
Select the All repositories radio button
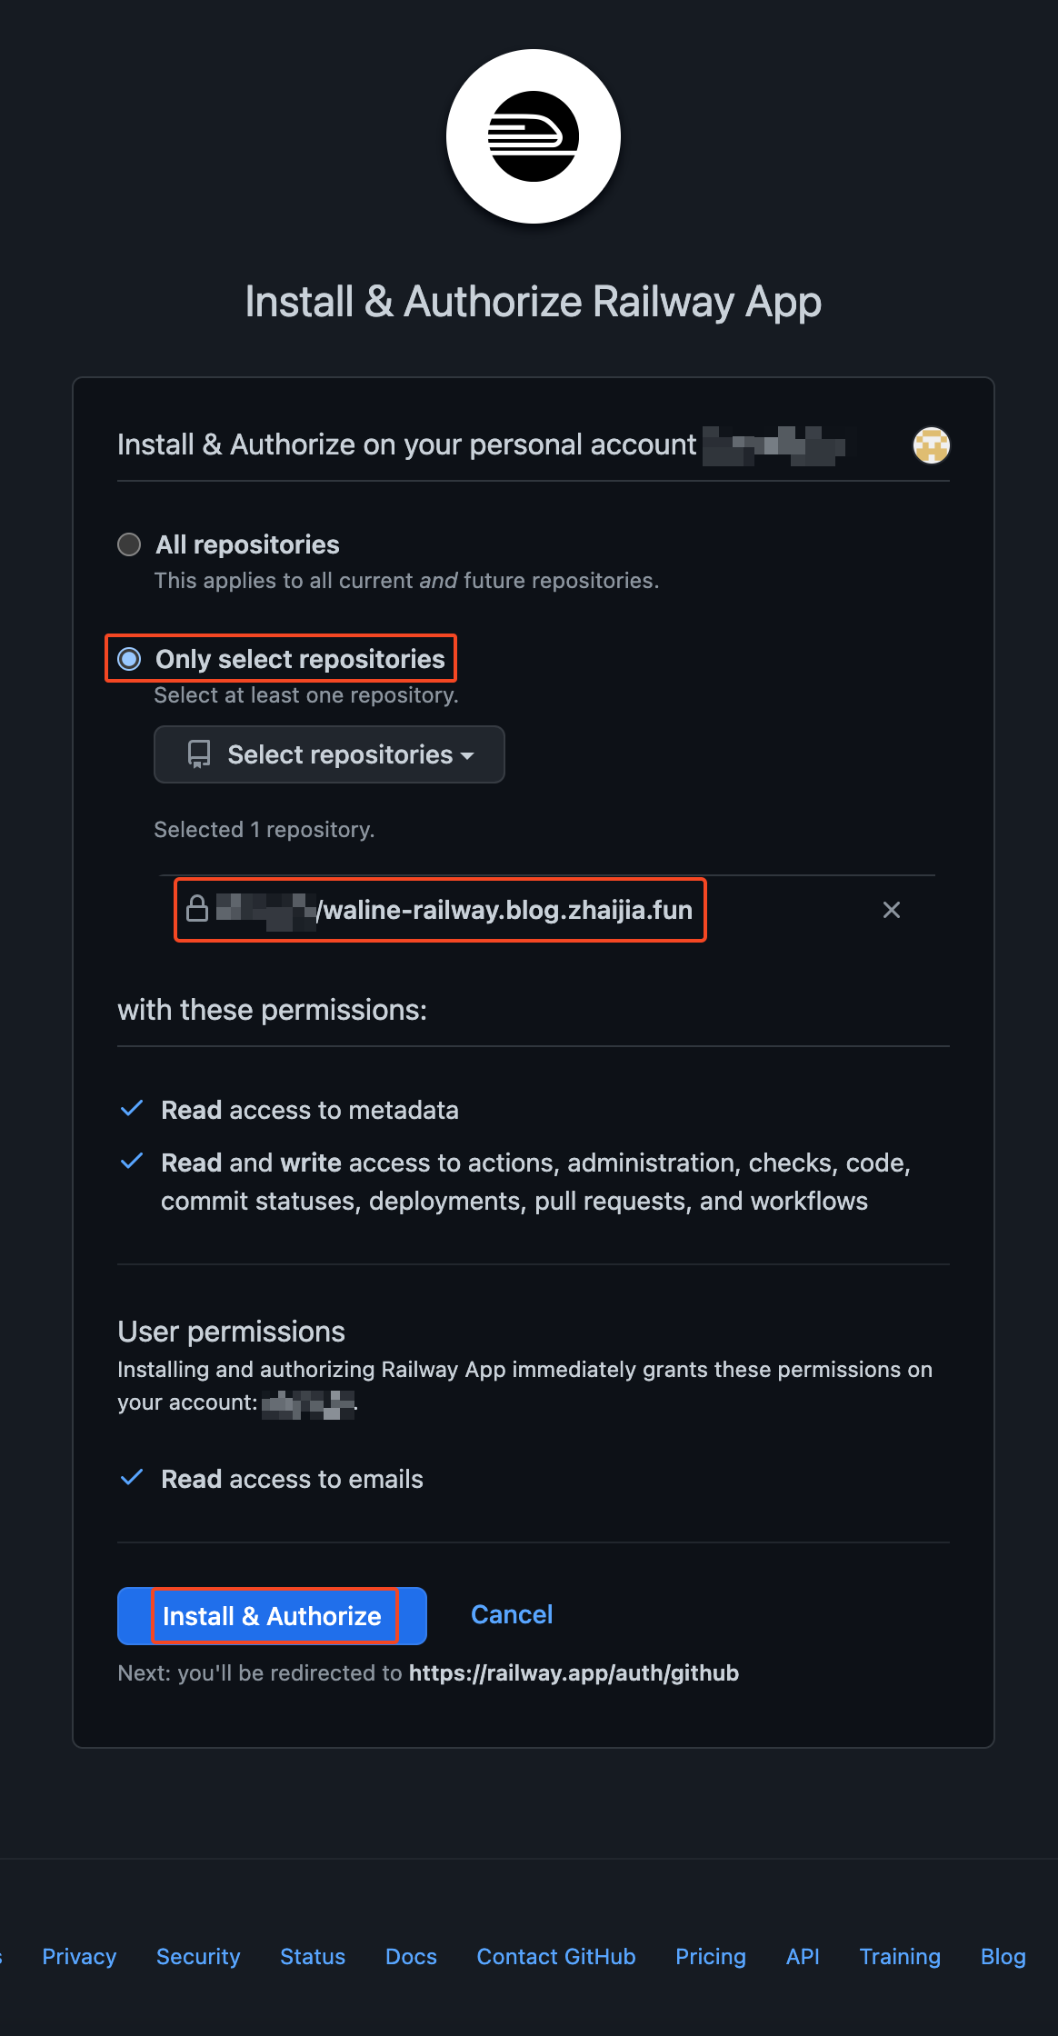click(130, 544)
